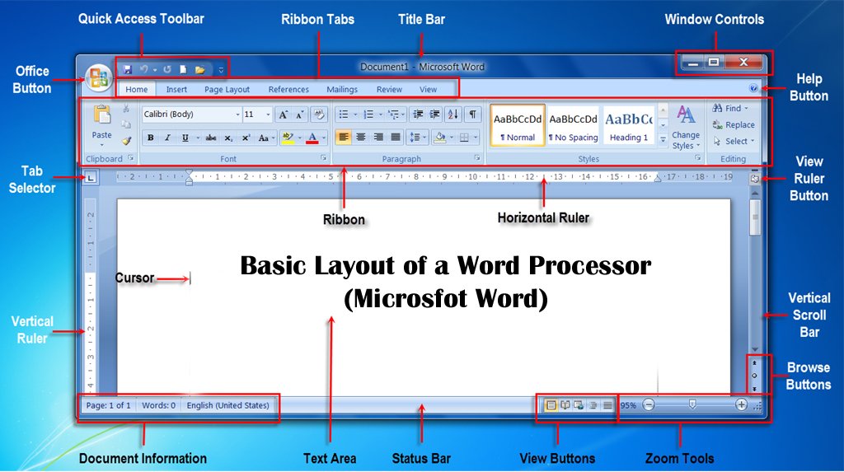Click the View Ruler icon above scrollbar
Image resolution: width=844 pixels, height=472 pixels.
point(755,179)
